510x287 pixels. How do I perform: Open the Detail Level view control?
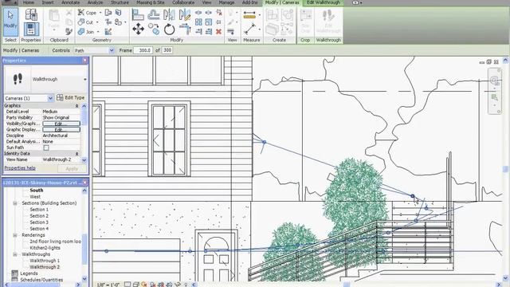click(127, 285)
